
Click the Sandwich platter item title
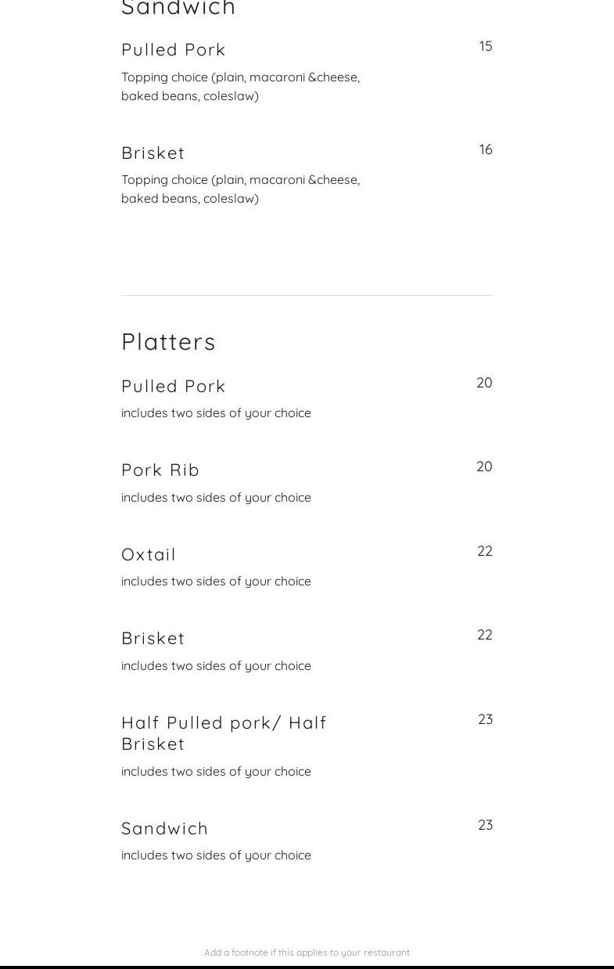(x=164, y=828)
